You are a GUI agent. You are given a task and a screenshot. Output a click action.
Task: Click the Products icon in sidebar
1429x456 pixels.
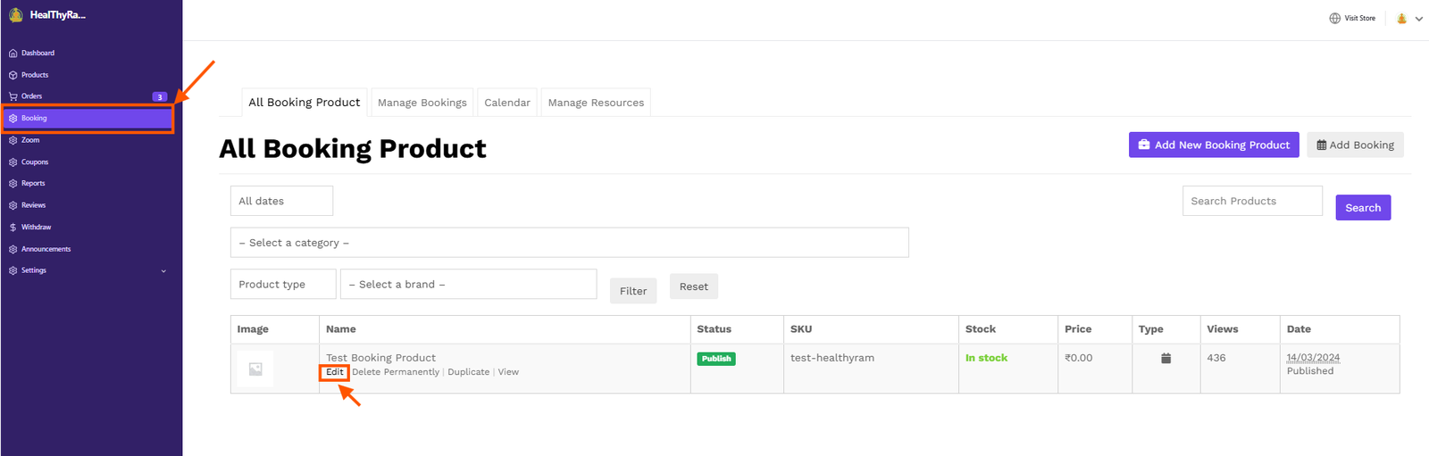pyautogui.click(x=13, y=75)
